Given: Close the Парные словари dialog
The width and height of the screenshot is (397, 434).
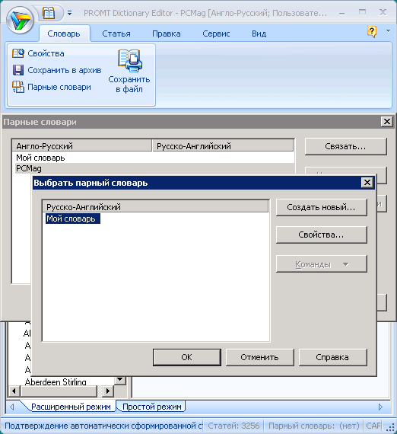Looking at the screenshot, I should tap(386, 122).
